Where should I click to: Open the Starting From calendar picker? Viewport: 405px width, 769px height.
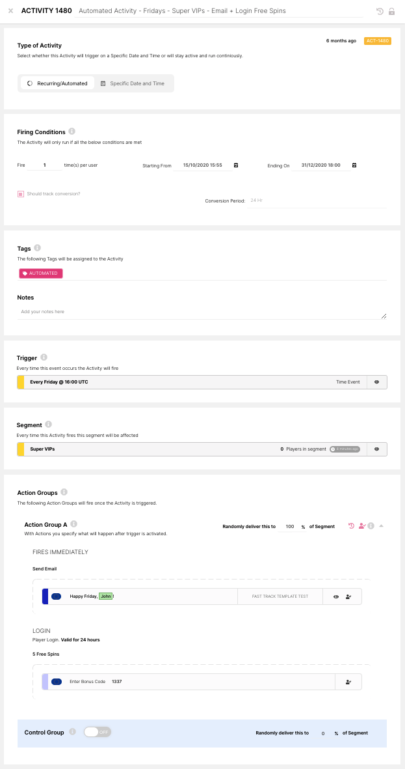[235, 165]
